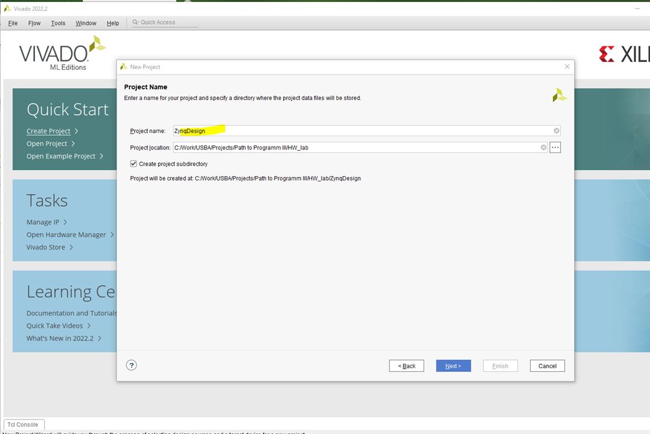Screen dimensions: 650x434
Task: Clear the Project location field with its X icon
Action: 543,148
